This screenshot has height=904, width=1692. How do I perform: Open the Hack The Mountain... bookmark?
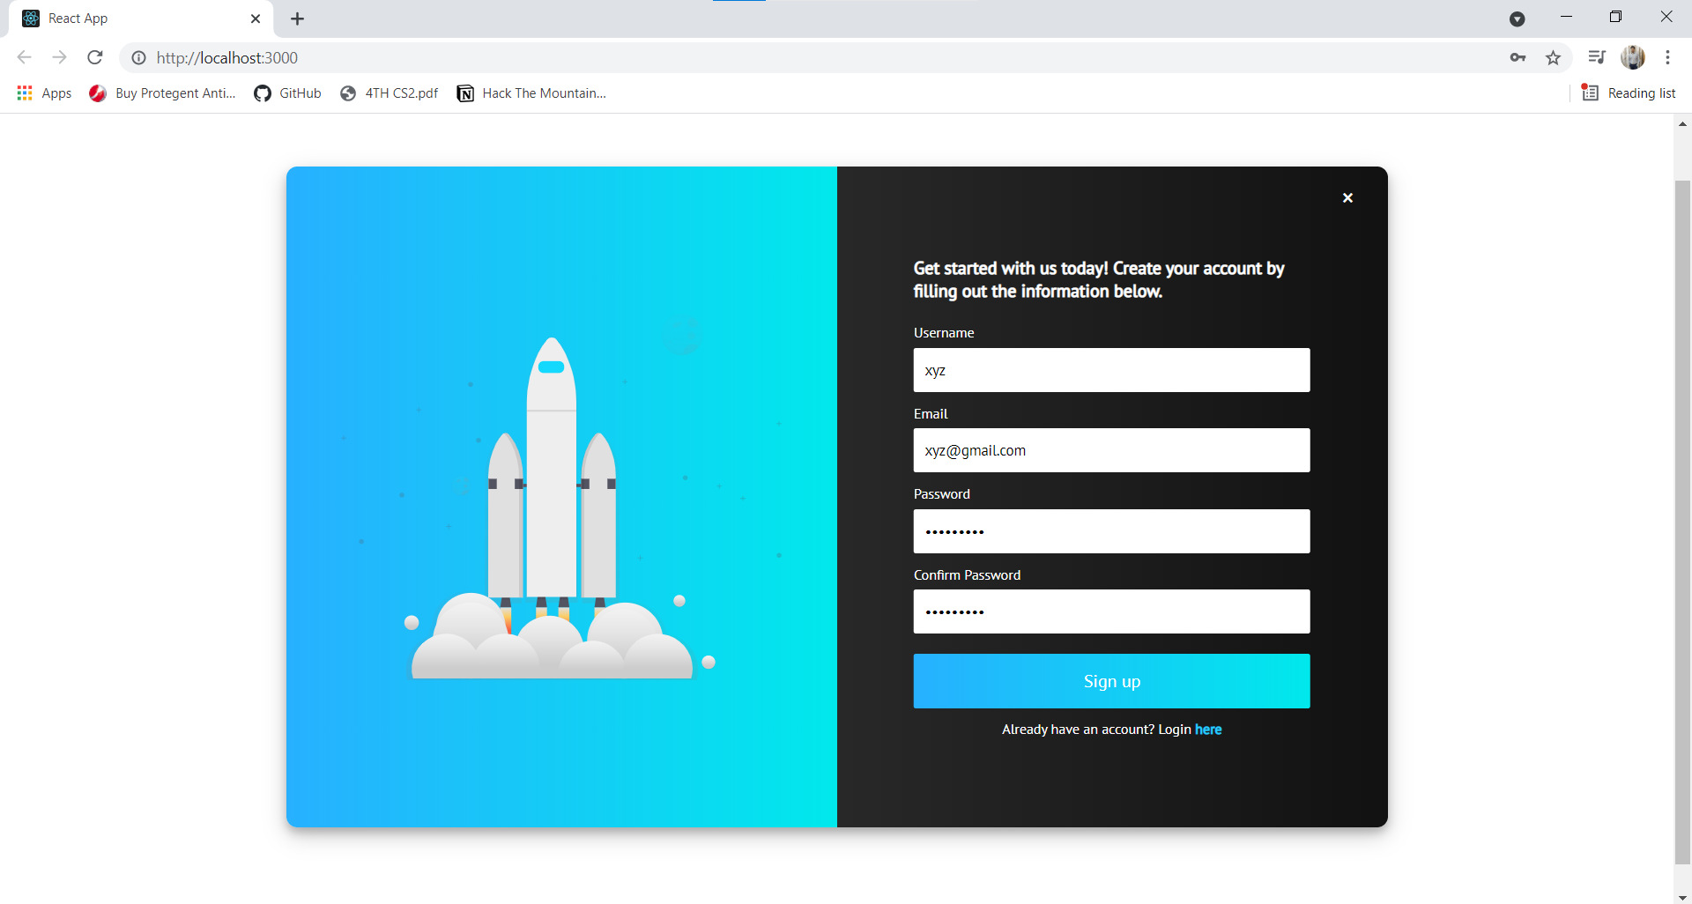click(x=531, y=93)
